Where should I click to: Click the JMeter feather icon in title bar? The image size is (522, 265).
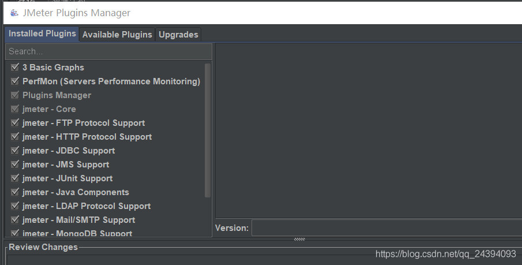14,13
